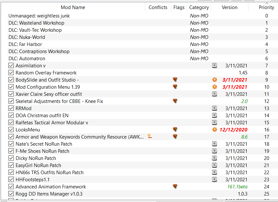Toggle the BodySlide and Outfit Studio checkbox

pos(11,80)
